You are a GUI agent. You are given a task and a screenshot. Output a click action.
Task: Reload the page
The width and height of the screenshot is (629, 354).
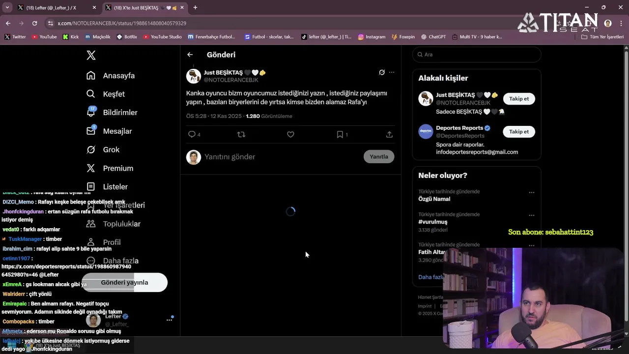[34, 23]
